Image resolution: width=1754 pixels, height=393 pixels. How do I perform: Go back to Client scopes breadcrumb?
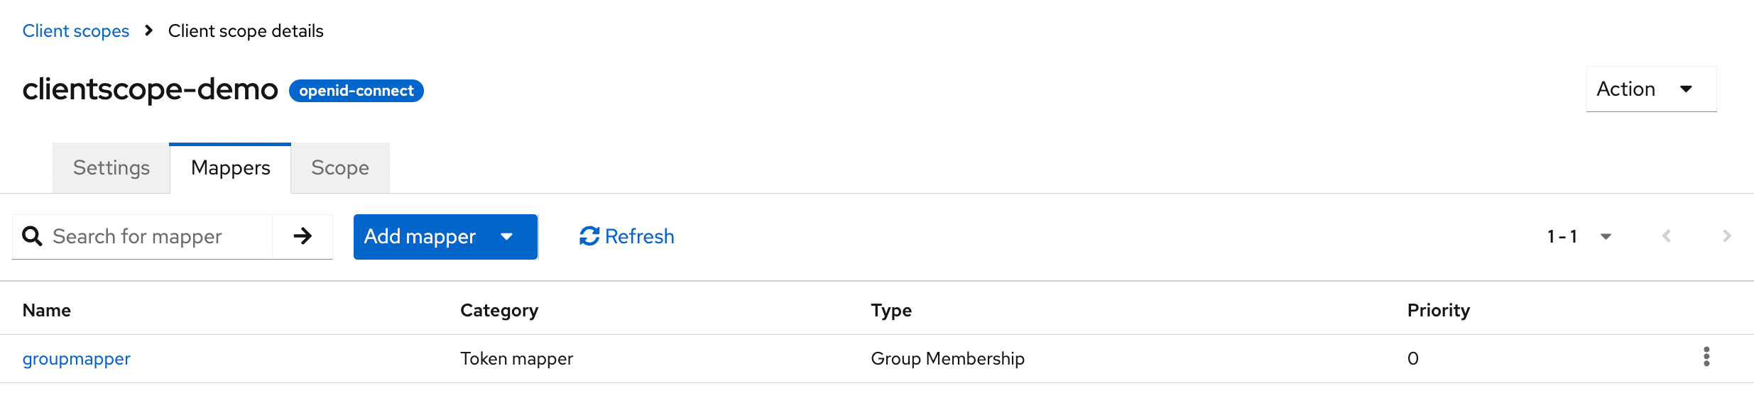[76, 31]
